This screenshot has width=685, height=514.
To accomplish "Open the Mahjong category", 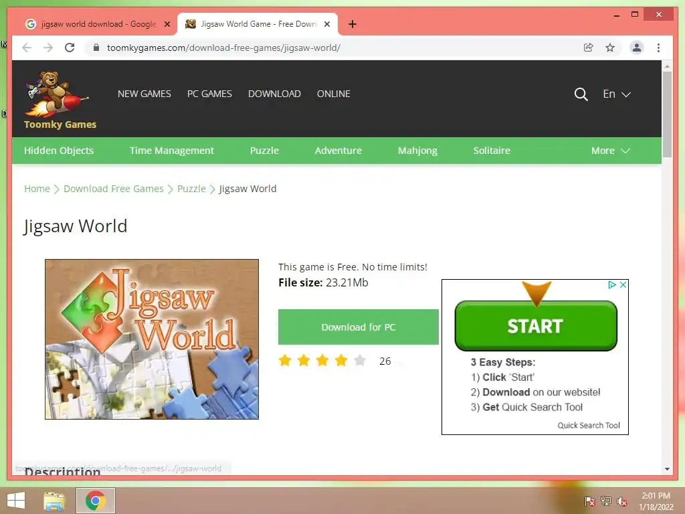I will click(417, 151).
